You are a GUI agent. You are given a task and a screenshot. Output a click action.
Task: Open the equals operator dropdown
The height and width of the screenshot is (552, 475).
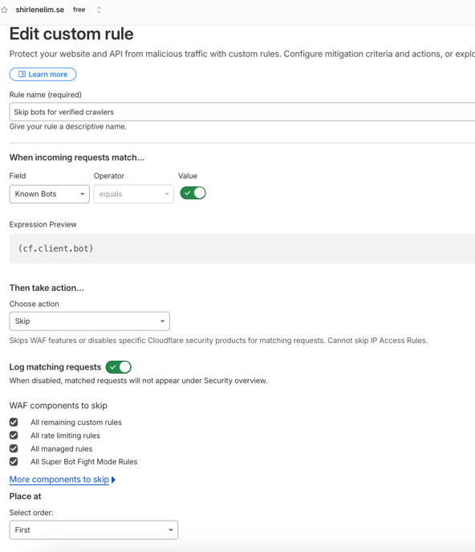(134, 194)
